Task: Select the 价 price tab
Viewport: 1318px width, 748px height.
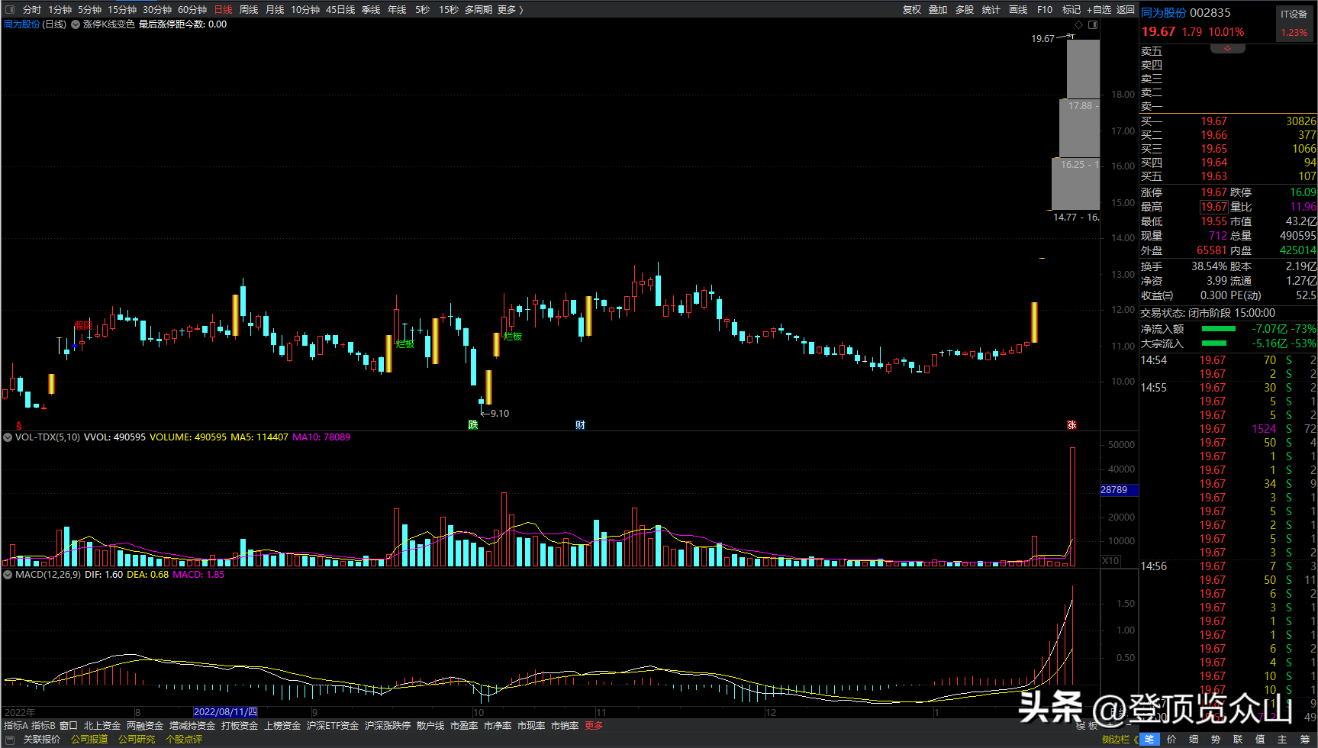Action: click(1171, 740)
